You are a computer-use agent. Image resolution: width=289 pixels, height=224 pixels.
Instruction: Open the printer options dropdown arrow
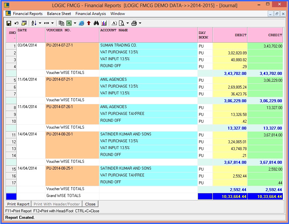[140, 23]
